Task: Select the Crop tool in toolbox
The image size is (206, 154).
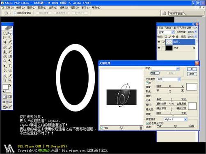Action: pyautogui.click(x=5, y=42)
